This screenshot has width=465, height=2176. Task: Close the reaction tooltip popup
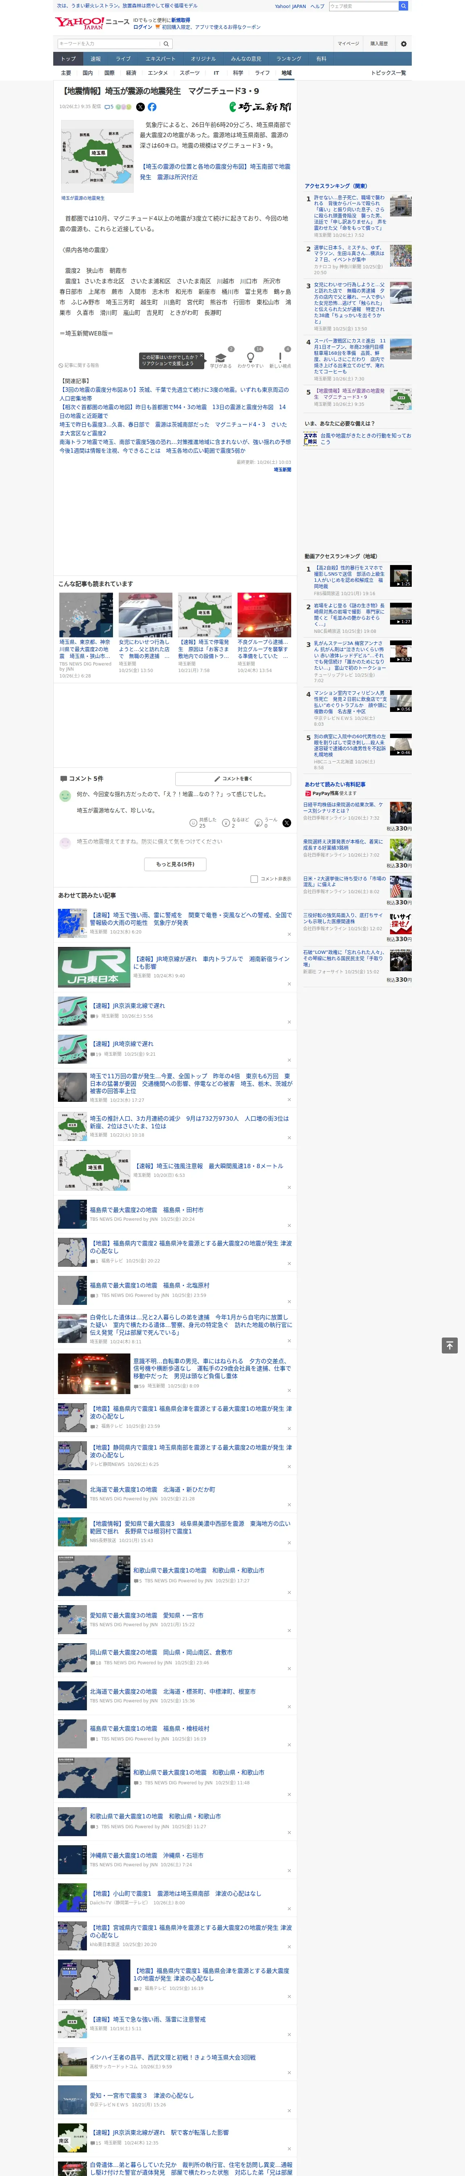(202, 356)
